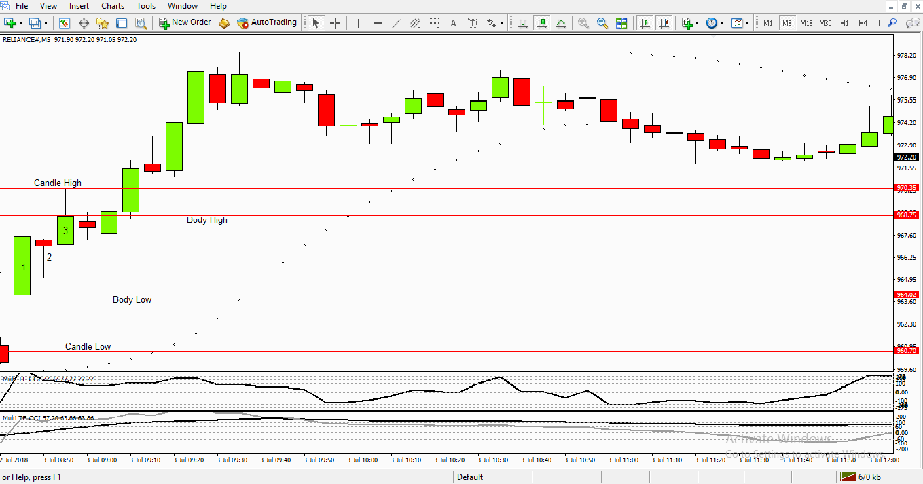This screenshot has height=484, width=923.
Task: Draw a horizontal line
Action: click(378, 23)
